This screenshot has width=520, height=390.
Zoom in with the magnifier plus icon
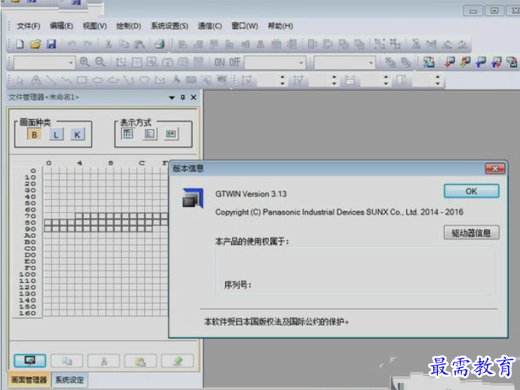click(x=84, y=62)
